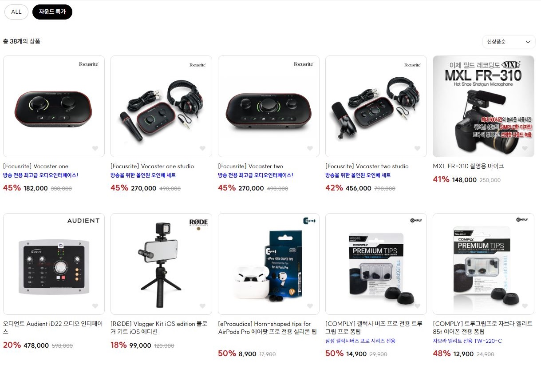The image size is (541, 369).
Task: Open MXL FR-310 촬영용 마이크 link
Action: pyautogui.click(x=468, y=166)
